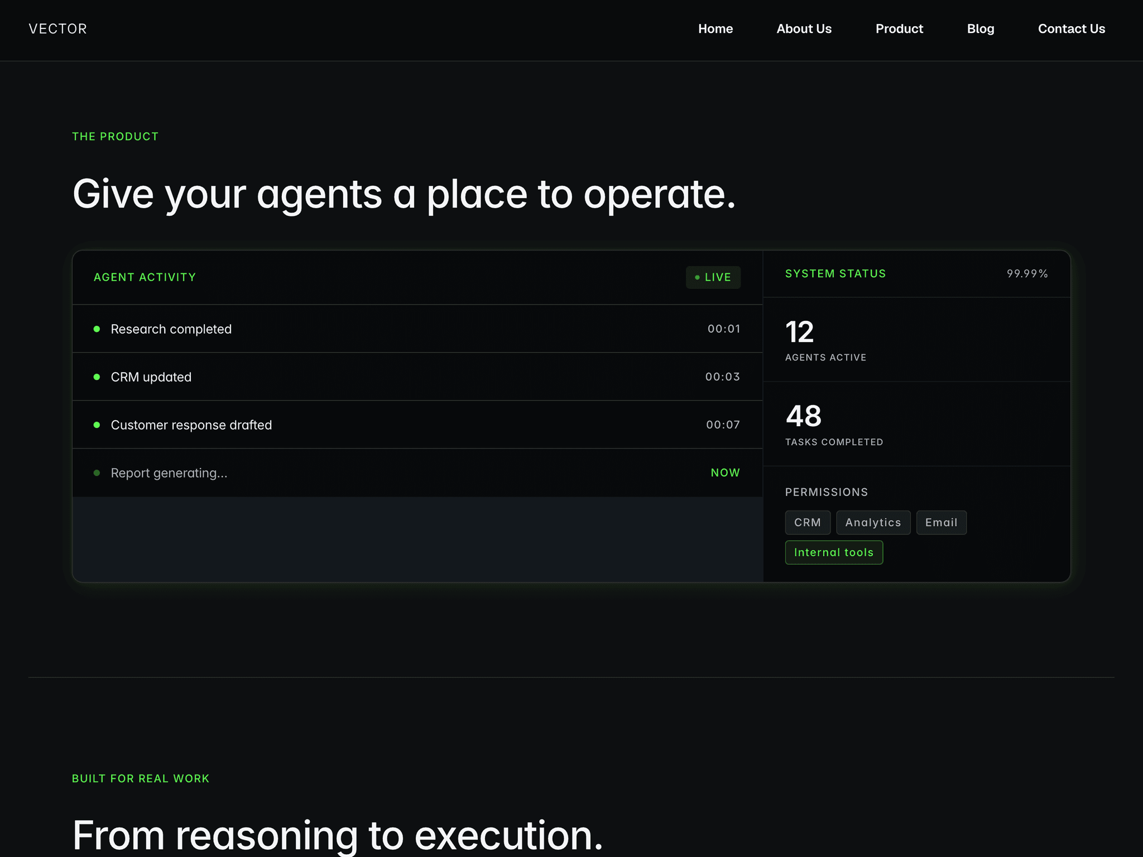Click the LIVE status badge
The width and height of the screenshot is (1143, 857).
(713, 277)
